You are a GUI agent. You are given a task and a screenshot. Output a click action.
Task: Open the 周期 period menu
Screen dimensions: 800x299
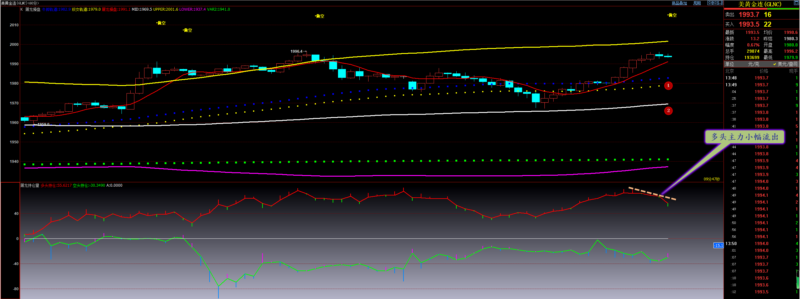click(697, 3)
